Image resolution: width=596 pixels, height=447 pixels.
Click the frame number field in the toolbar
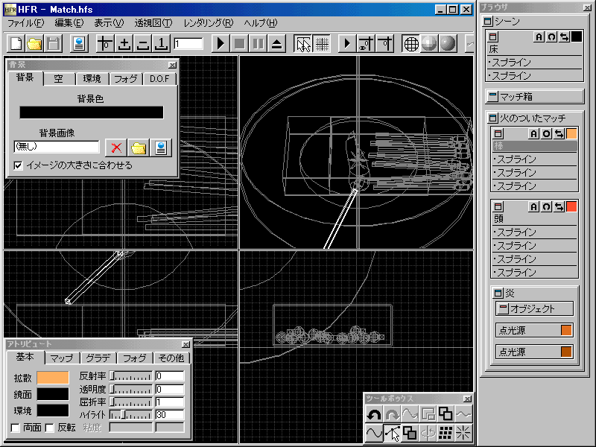click(x=188, y=44)
